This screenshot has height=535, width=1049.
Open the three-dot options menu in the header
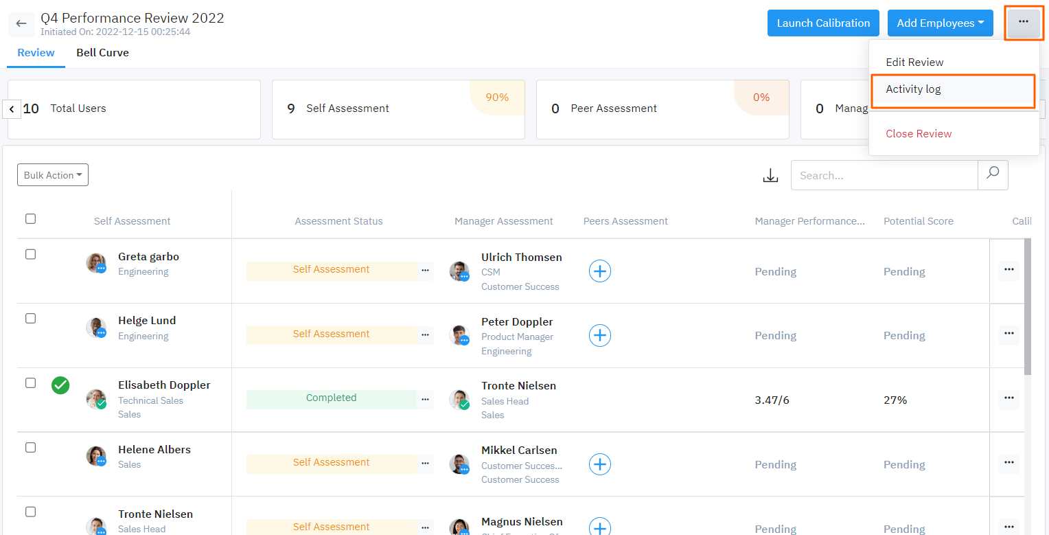pos(1024,23)
